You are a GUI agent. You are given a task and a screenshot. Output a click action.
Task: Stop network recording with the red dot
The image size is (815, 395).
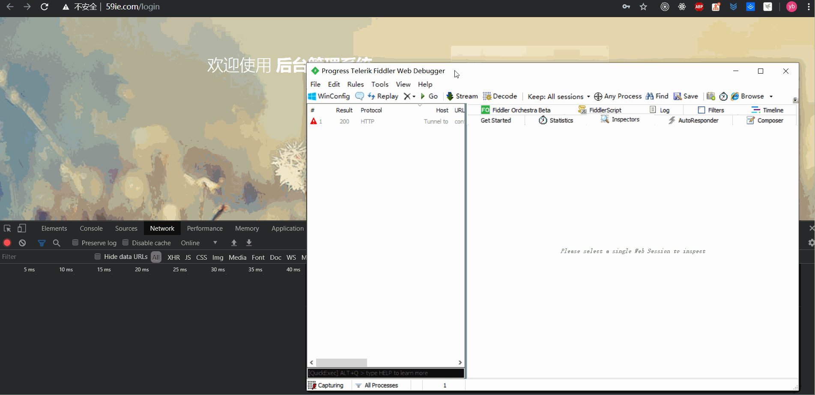7,243
